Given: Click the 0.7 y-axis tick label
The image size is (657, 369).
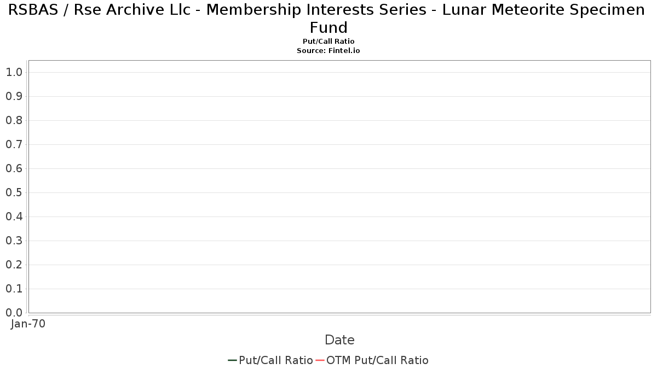Looking at the screenshot, I should (x=14, y=144).
